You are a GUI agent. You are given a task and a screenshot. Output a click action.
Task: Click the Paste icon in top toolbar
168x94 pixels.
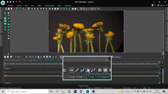12,9
